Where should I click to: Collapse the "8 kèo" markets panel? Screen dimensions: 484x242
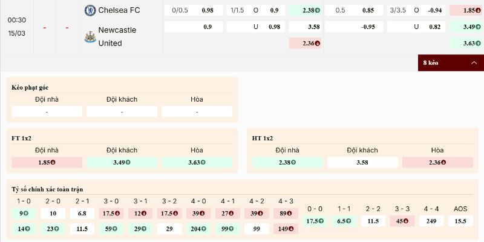click(451, 63)
